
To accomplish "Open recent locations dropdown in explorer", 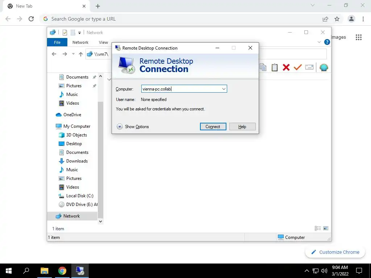I will pyautogui.click(x=73, y=54).
